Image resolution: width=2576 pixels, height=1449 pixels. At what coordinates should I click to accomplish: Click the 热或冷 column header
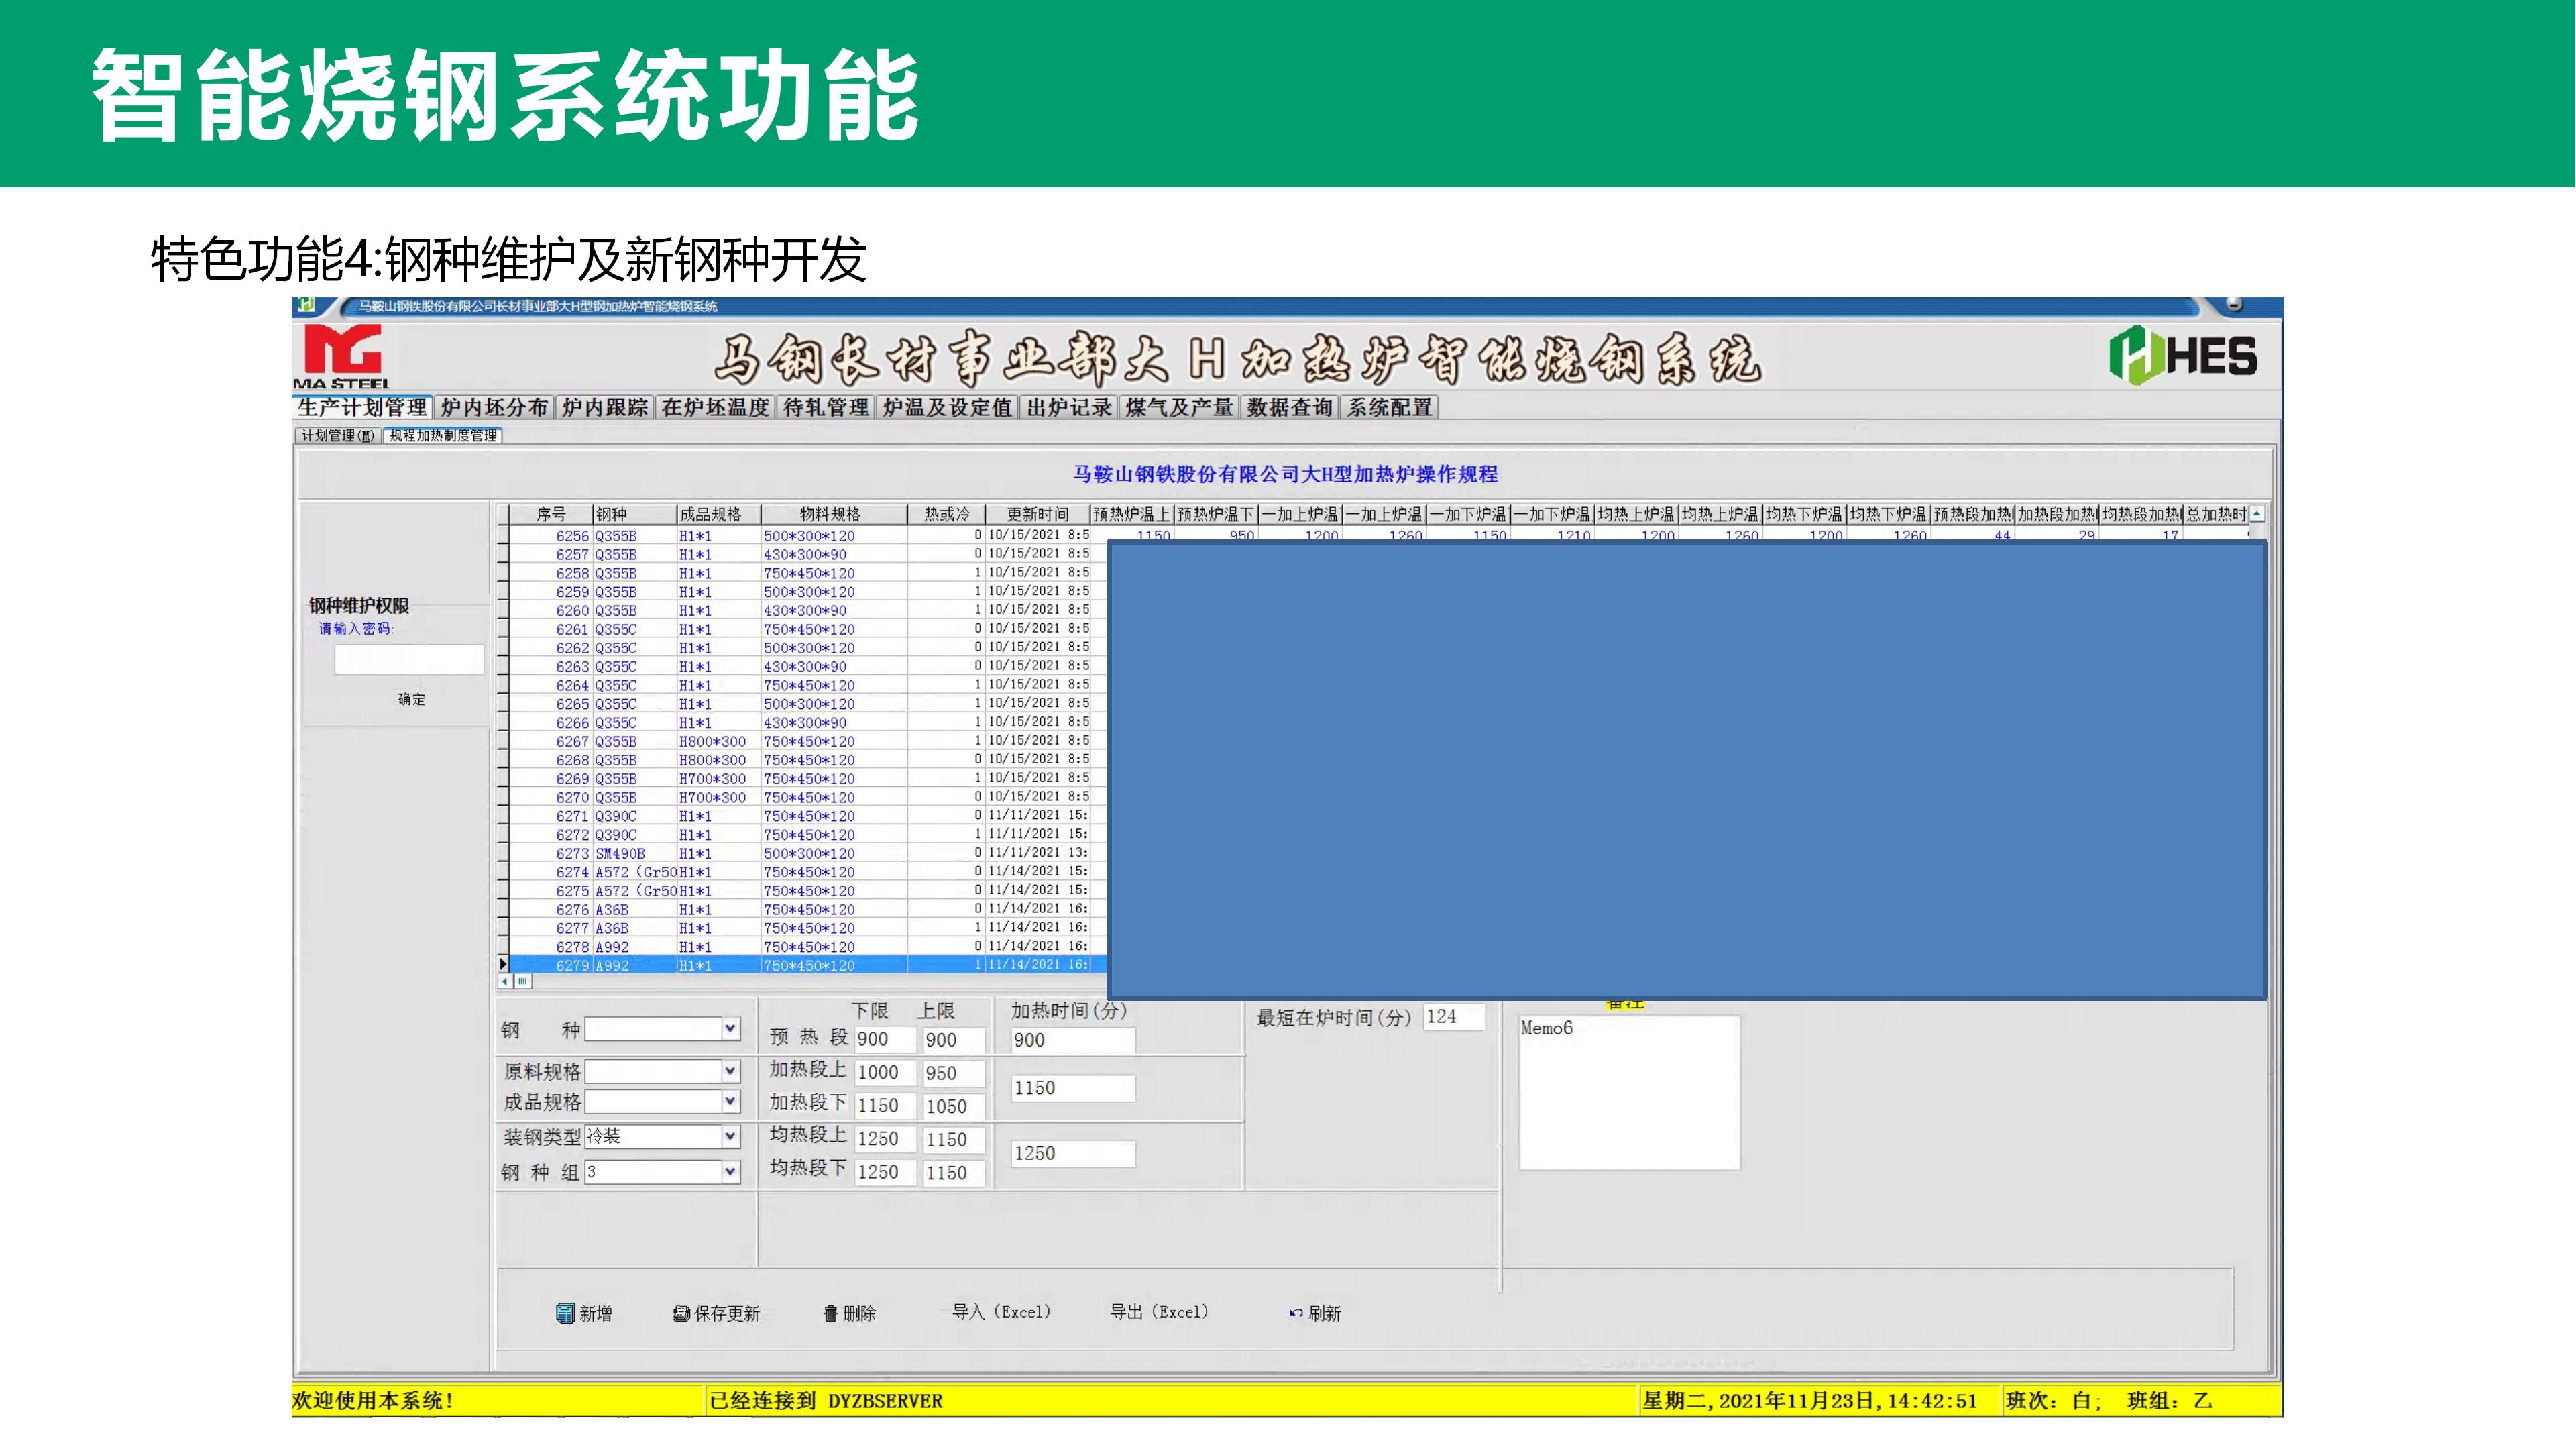tap(946, 514)
